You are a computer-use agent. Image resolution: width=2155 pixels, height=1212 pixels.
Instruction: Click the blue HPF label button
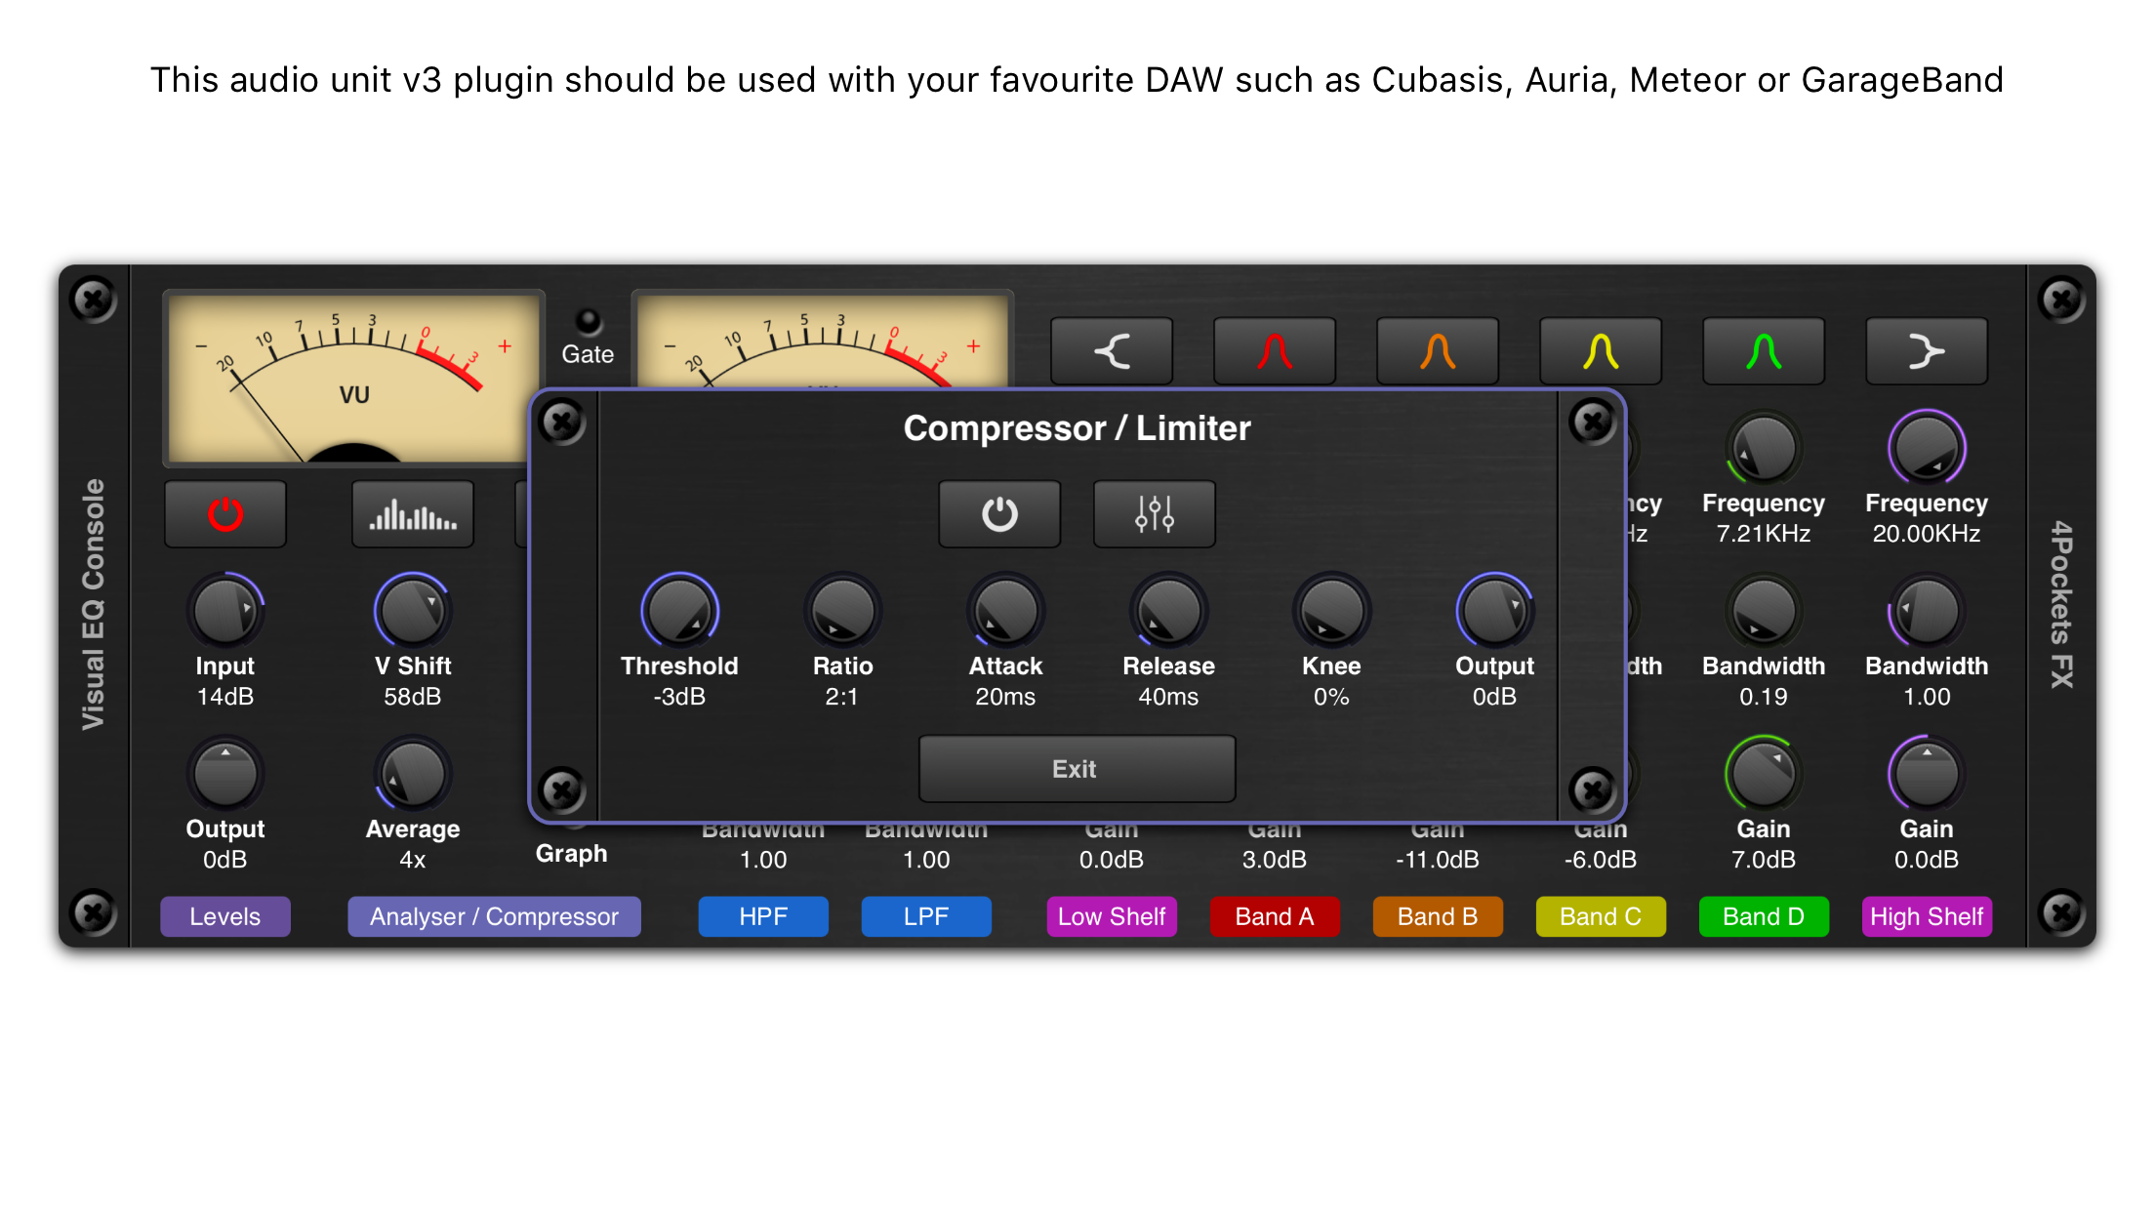click(763, 916)
